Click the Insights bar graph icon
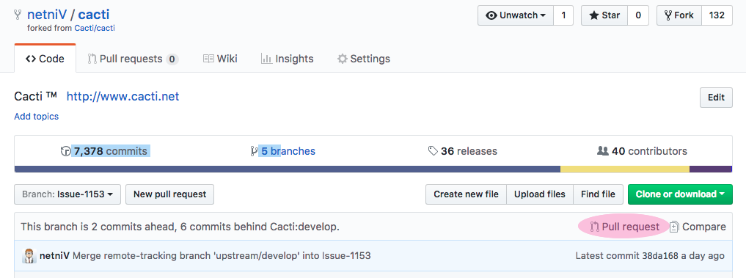This screenshot has width=746, height=278. 266,59
